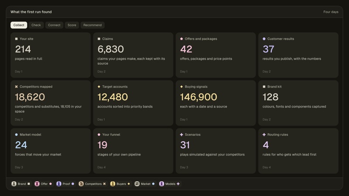Click 'forces that move your market' text
Image resolution: width=349 pixels, height=196 pixels.
(38, 155)
